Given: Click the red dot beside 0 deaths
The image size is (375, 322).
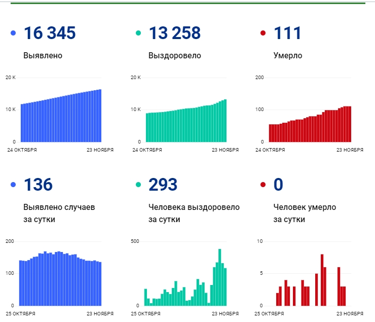Looking at the screenshot, I should click(x=263, y=185).
